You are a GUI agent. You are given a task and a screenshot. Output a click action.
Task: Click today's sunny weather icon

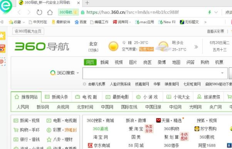click(x=113, y=46)
